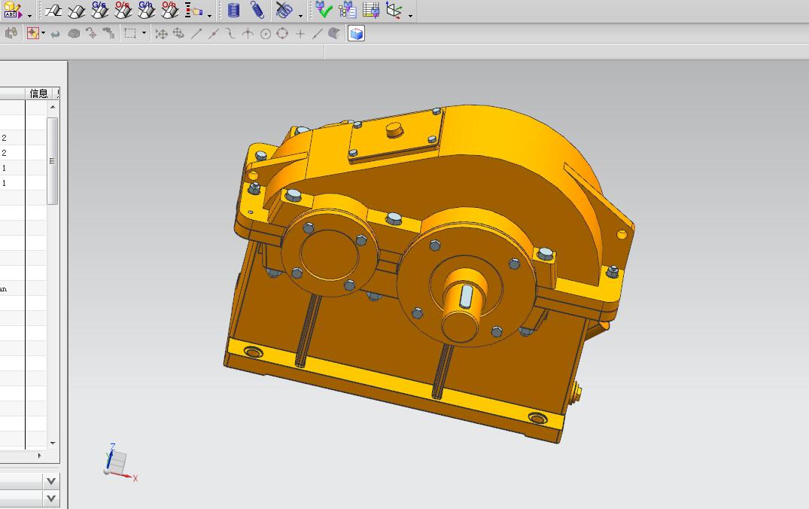
Task: Click the O/h section analysis icon
Action: click(169, 10)
